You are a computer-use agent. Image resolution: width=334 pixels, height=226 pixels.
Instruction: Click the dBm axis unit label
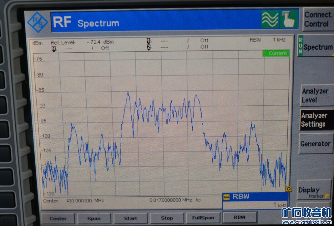coord(38,43)
